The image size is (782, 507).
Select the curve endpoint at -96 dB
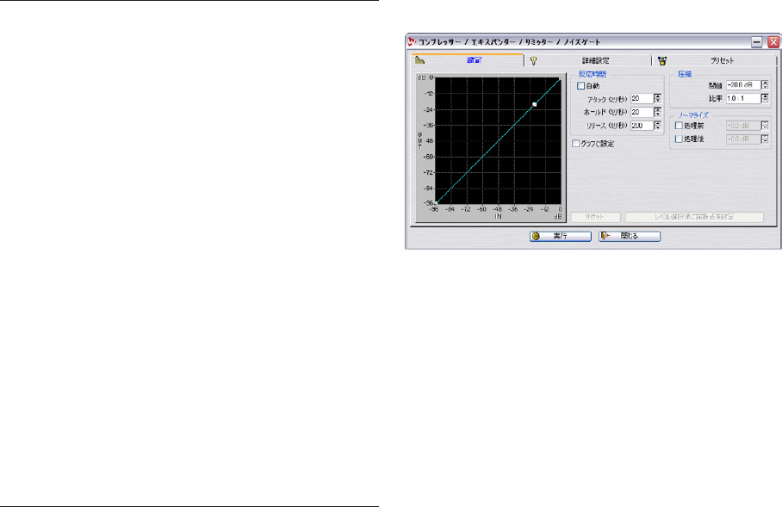436,203
